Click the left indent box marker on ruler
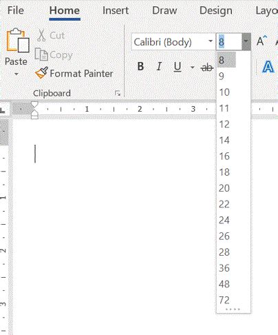 [x=34, y=117]
